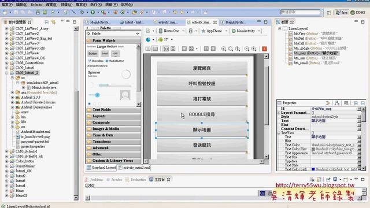This screenshot has width=370, height=208.
Task: Select the RadioButton widget in the palette
Action: coord(115,61)
